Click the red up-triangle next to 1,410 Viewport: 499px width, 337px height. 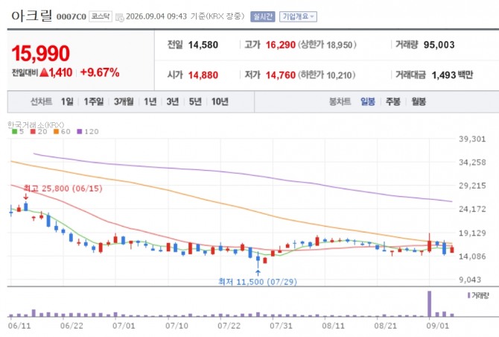(x=44, y=72)
